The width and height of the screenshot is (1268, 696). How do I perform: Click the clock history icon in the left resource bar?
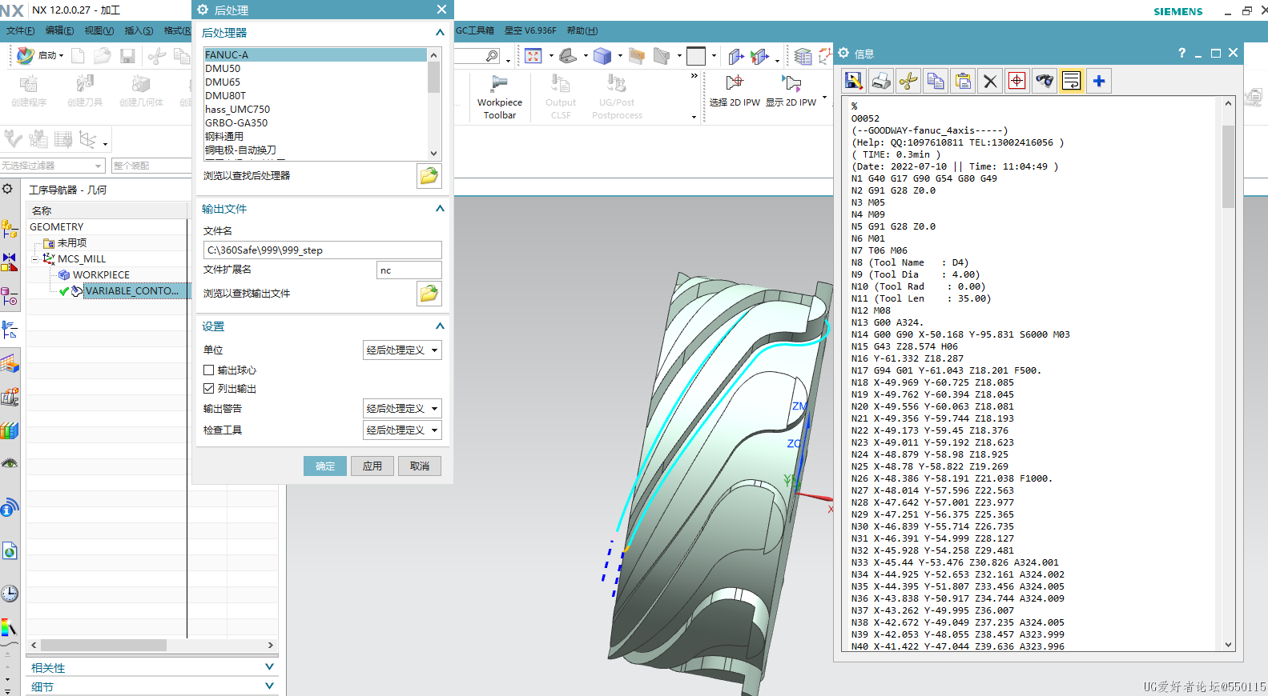pyautogui.click(x=10, y=594)
